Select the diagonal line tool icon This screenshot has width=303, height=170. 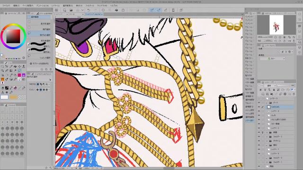tap(19, 88)
